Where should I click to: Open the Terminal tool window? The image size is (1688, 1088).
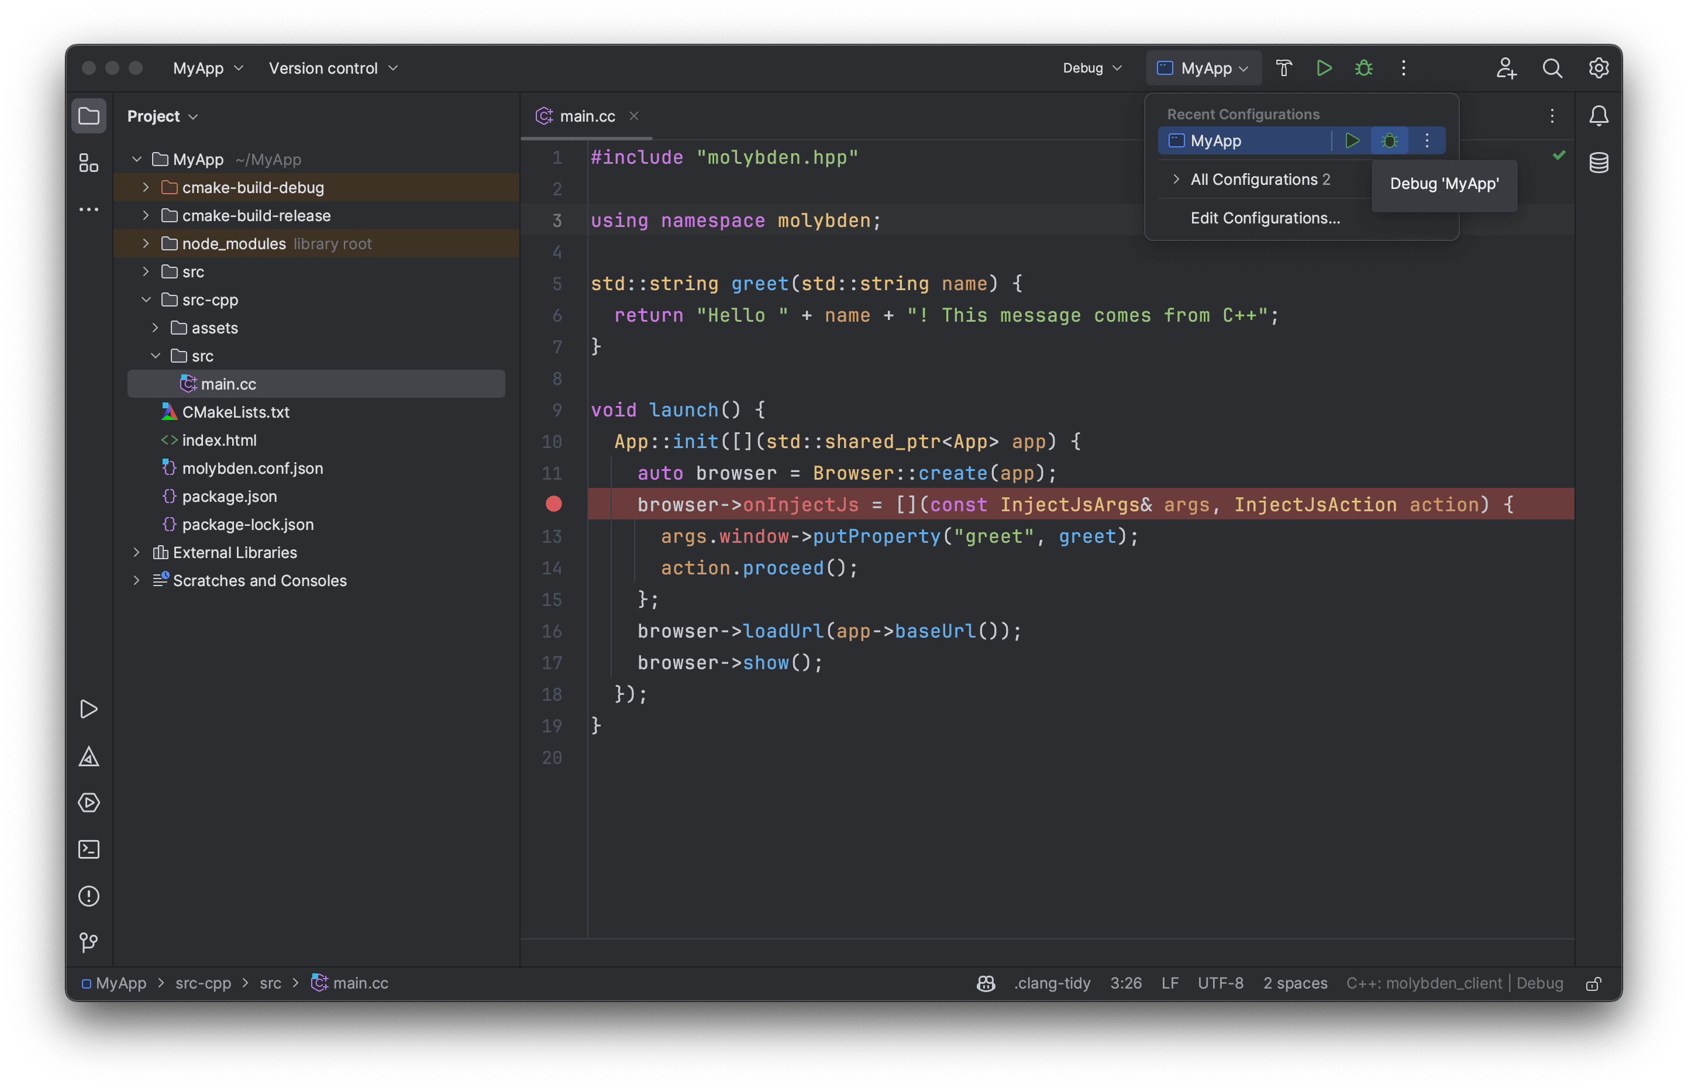[x=88, y=849]
